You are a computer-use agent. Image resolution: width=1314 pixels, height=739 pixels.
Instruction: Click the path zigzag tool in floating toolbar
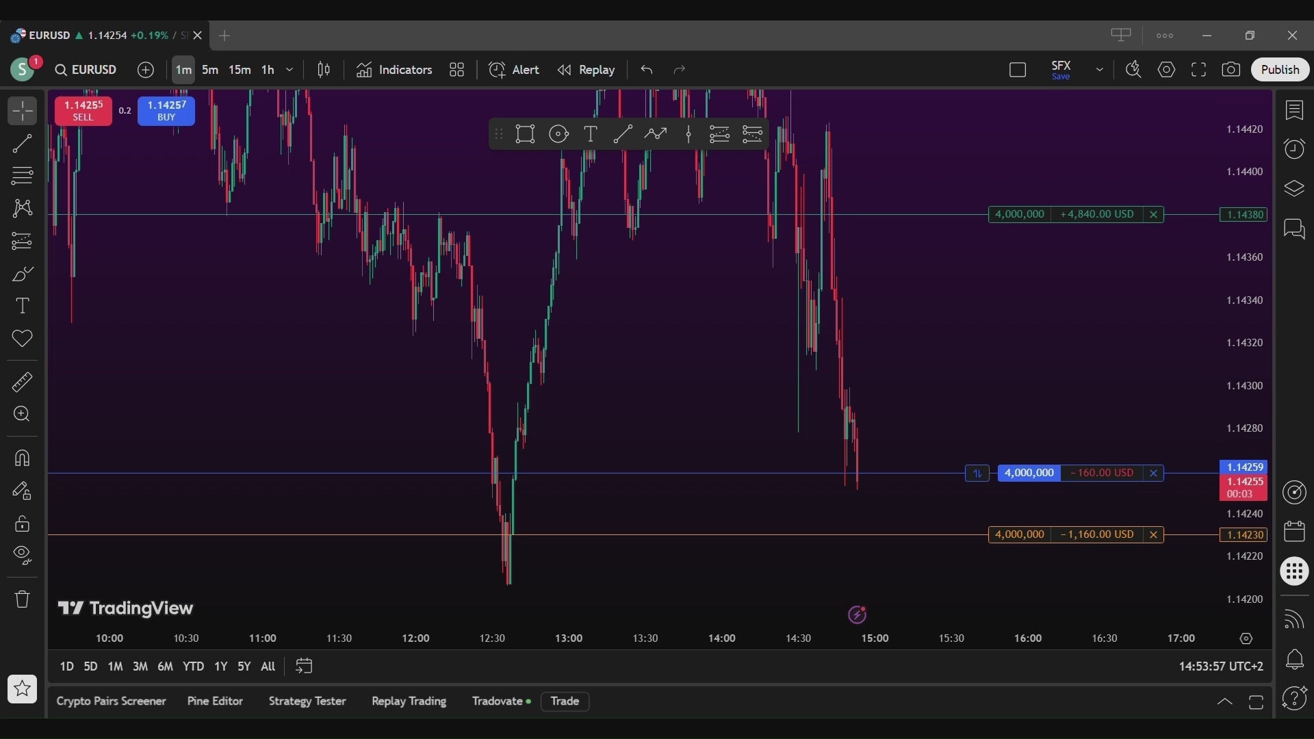point(656,134)
